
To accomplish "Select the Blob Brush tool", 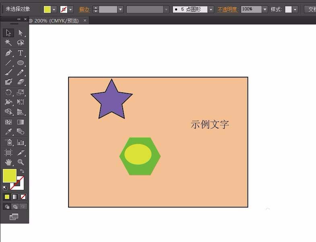I will pos(8,82).
